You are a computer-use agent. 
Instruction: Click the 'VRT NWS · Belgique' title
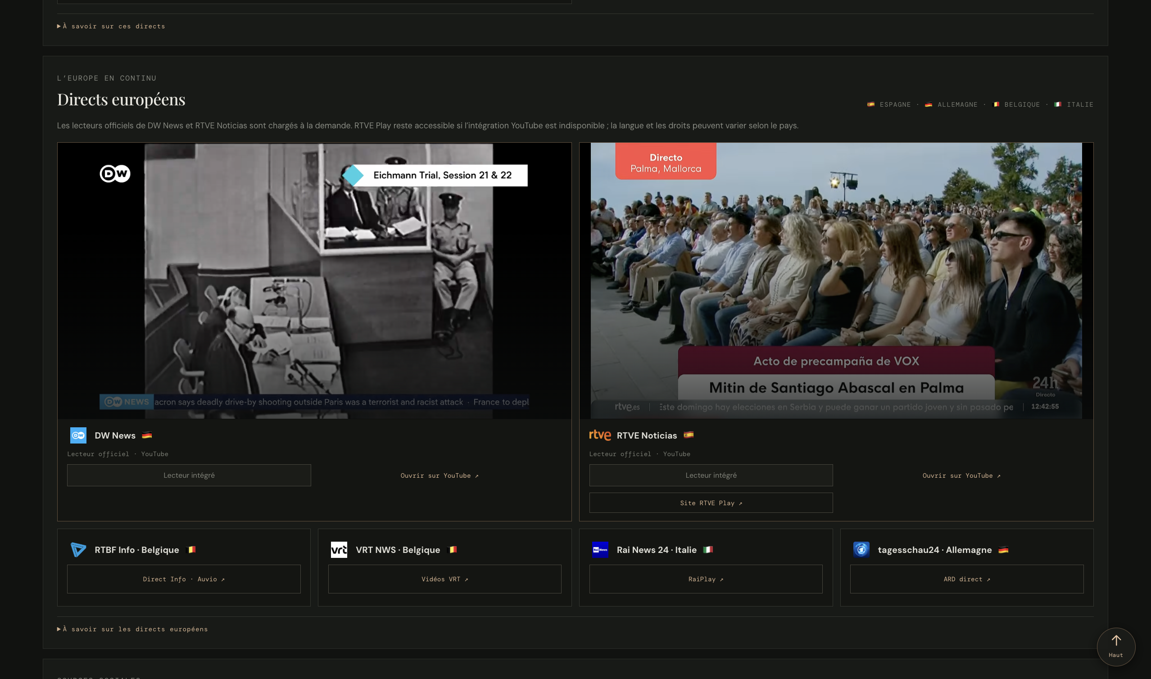click(398, 550)
